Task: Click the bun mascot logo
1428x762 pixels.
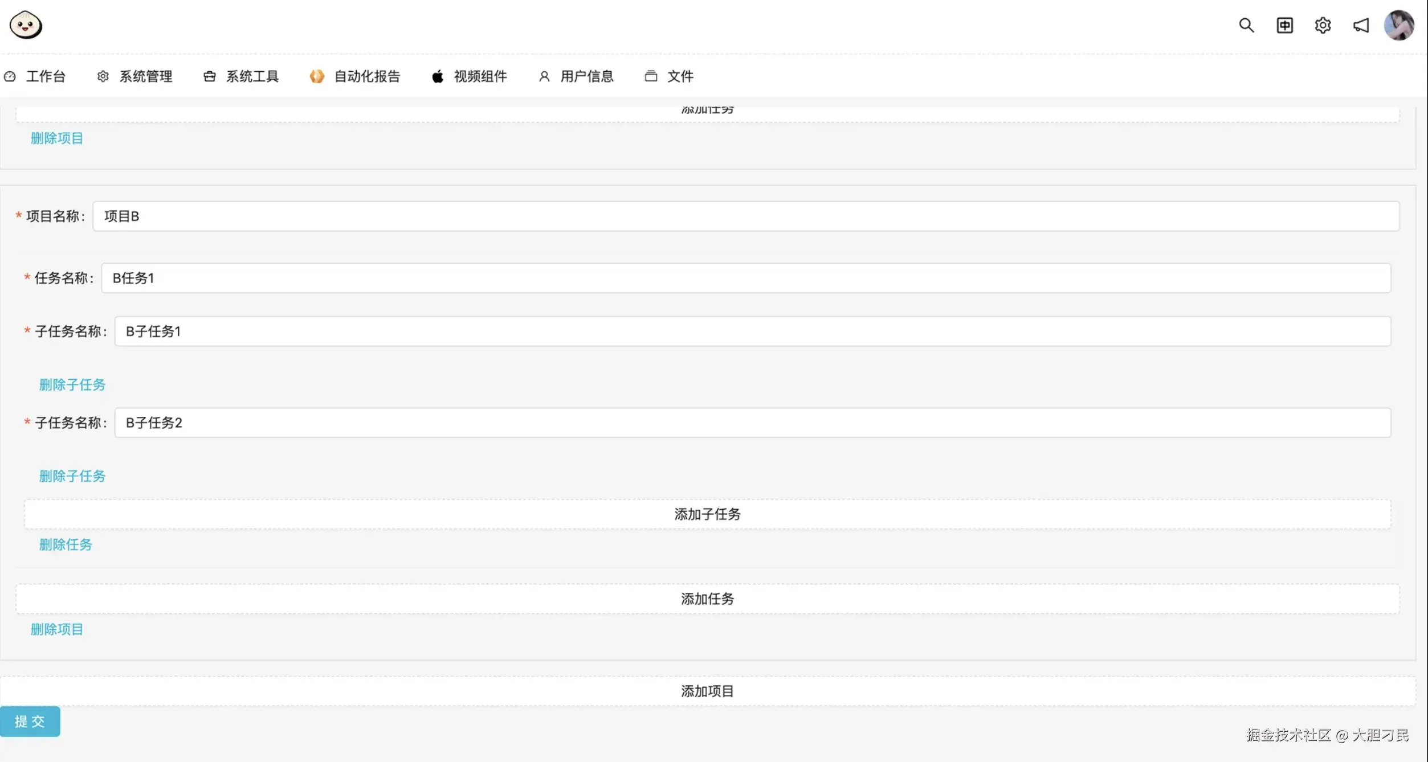Action: [26, 26]
